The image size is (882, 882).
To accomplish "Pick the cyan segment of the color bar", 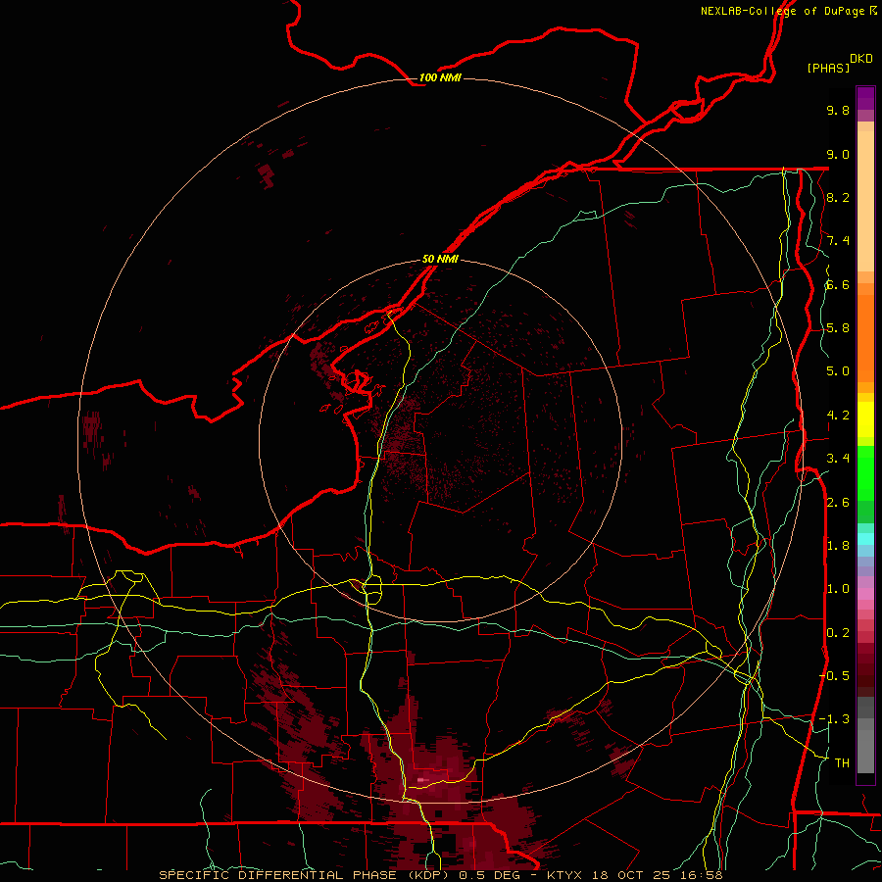I will point(865,539).
